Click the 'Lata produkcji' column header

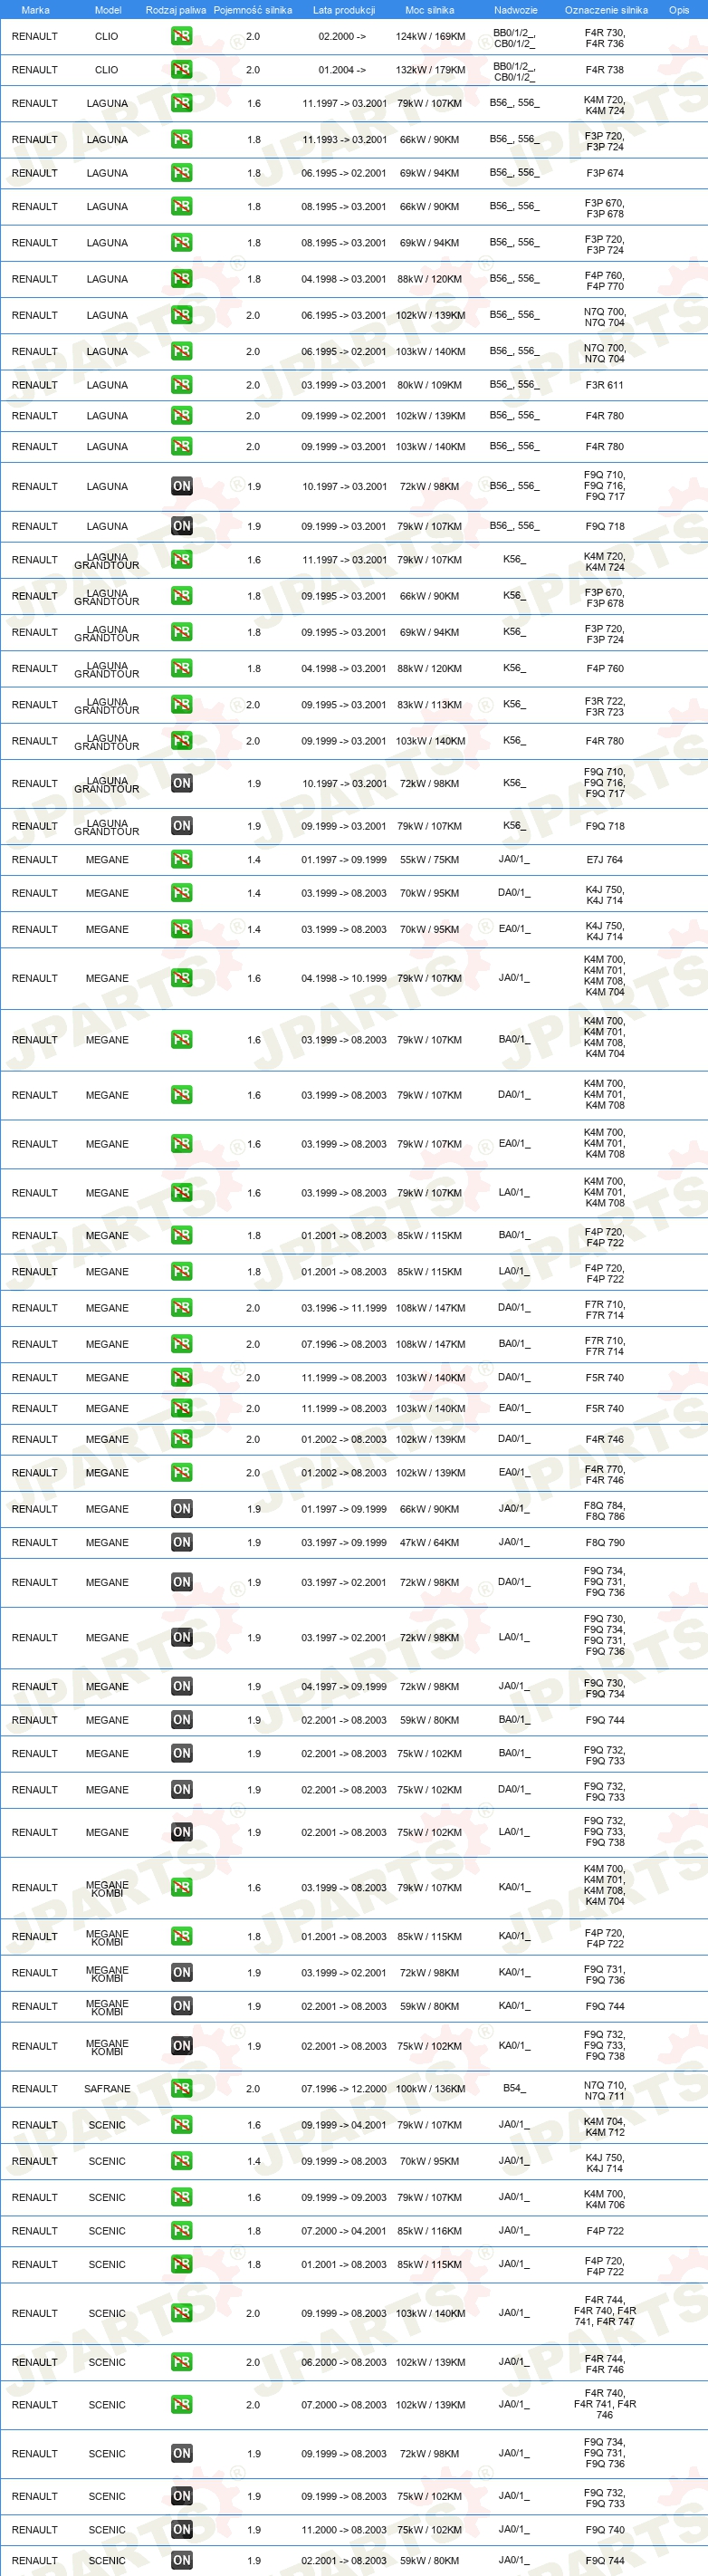pos(344,10)
